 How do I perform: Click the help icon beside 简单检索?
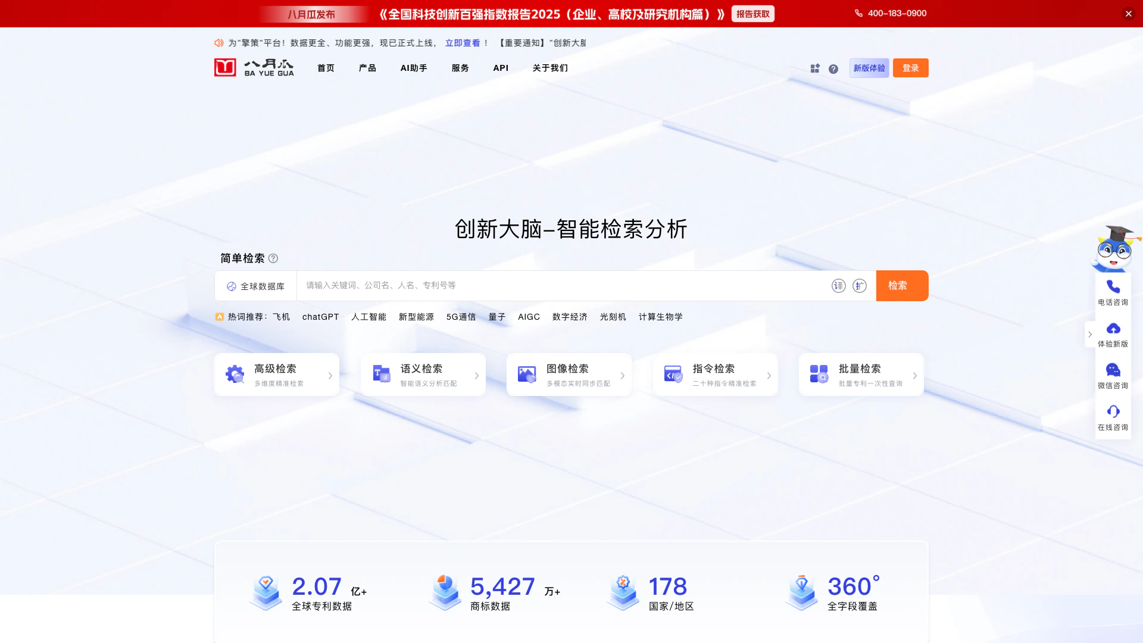pos(273,258)
